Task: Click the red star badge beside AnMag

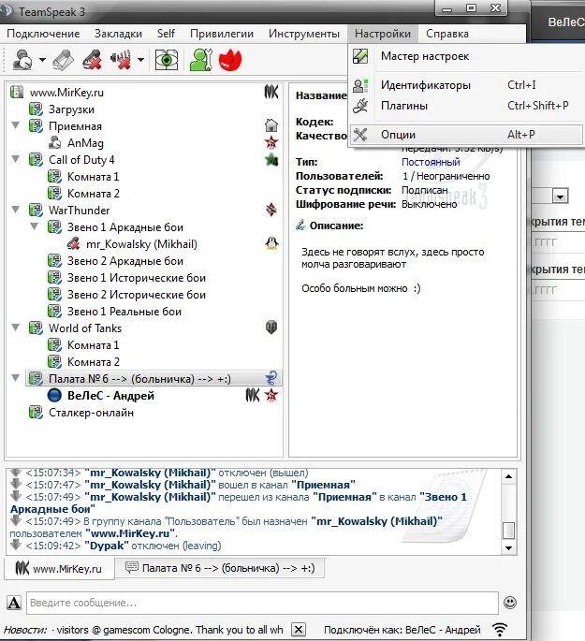Action: 271,142
